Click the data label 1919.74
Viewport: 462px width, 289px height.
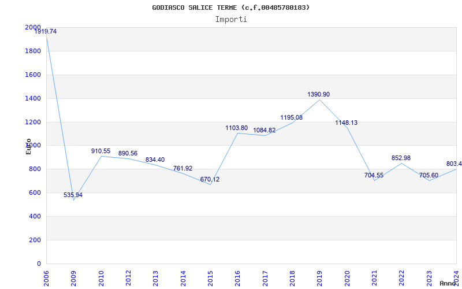46,31
